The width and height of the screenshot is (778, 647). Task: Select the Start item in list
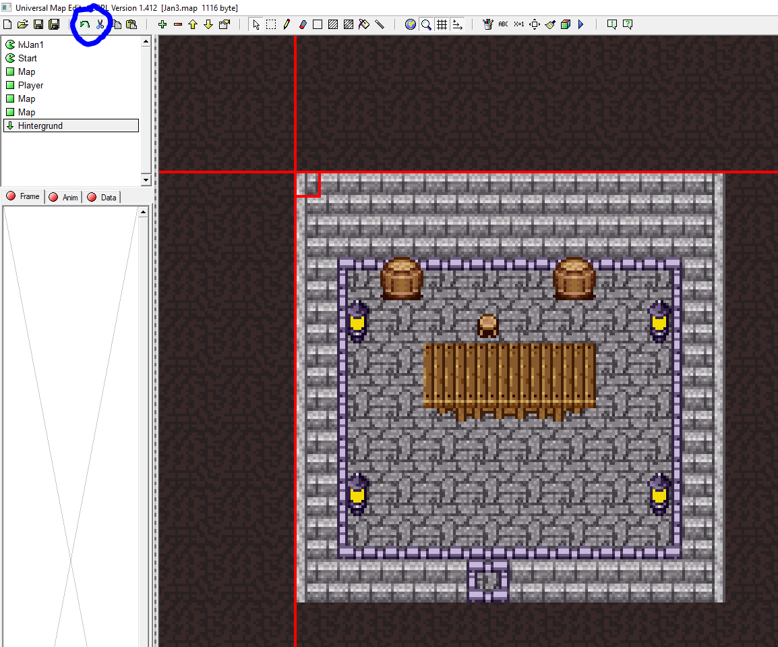coord(27,58)
